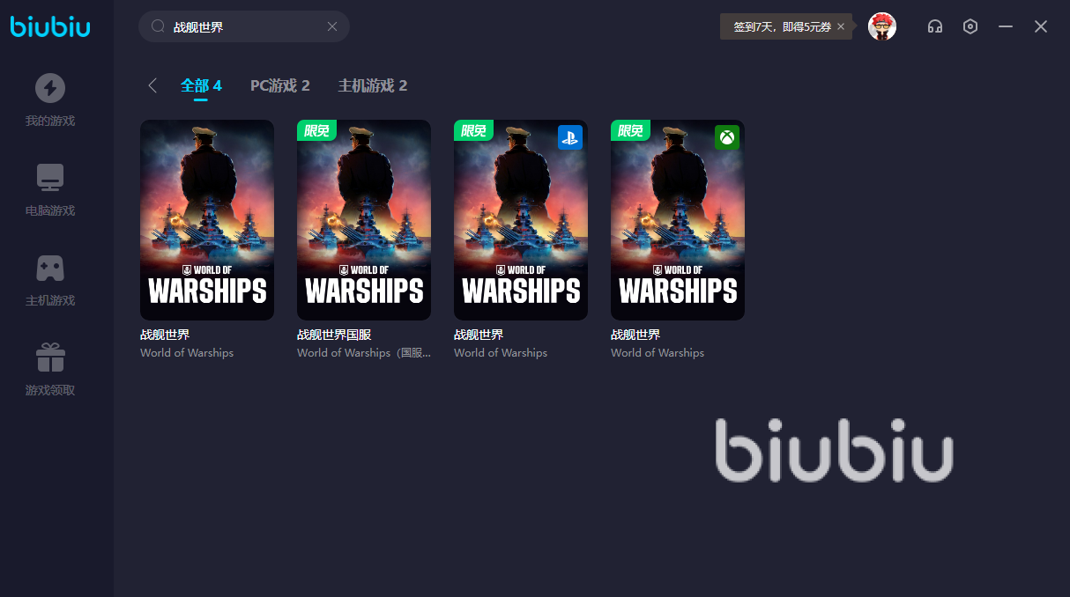
Task: Click the sign-in 5 yuan coupon banner
Action: pos(782,26)
